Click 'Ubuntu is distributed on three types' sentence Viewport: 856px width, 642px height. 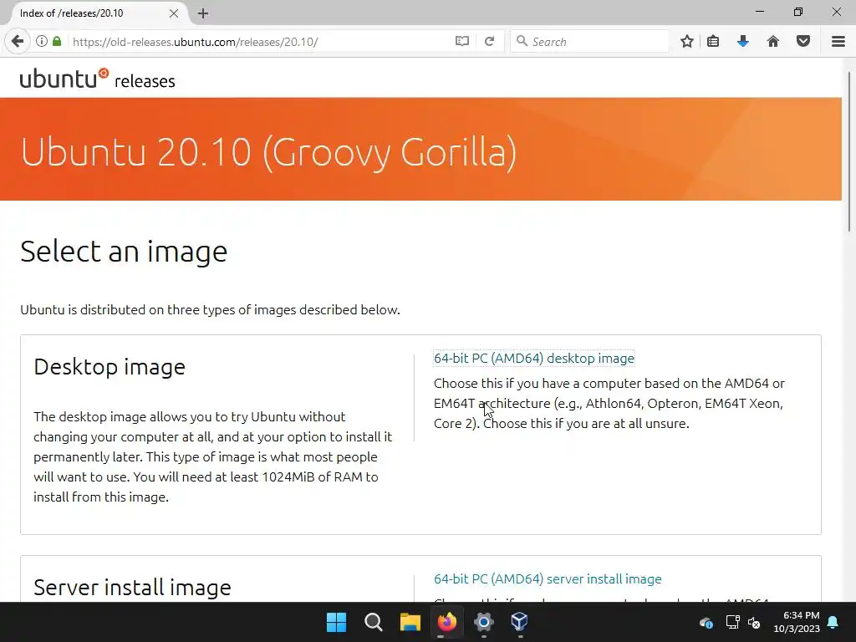(x=210, y=309)
